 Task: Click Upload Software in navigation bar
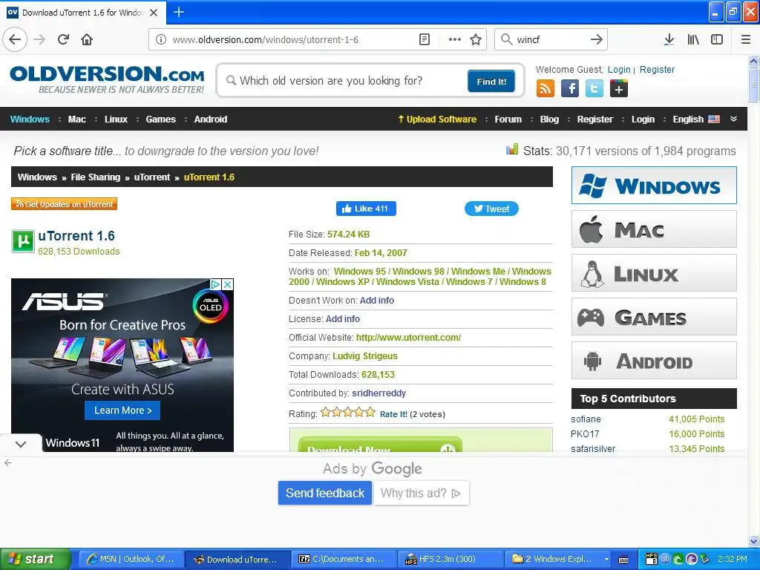click(436, 119)
